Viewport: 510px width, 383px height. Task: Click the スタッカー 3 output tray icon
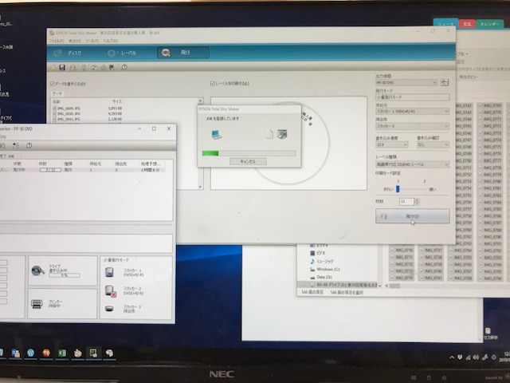(109, 309)
